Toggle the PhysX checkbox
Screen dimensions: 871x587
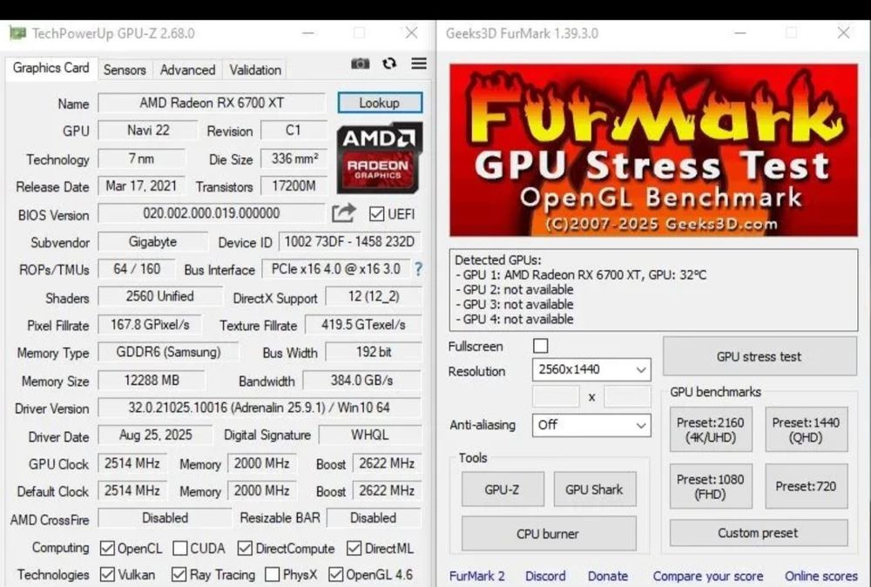pyautogui.click(x=272, y=574)
